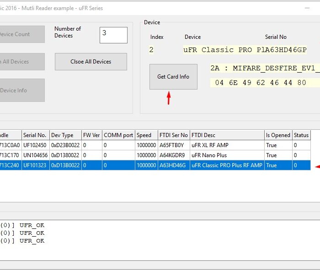
Task: Click the Status column header
Action: tap(301, 135)
